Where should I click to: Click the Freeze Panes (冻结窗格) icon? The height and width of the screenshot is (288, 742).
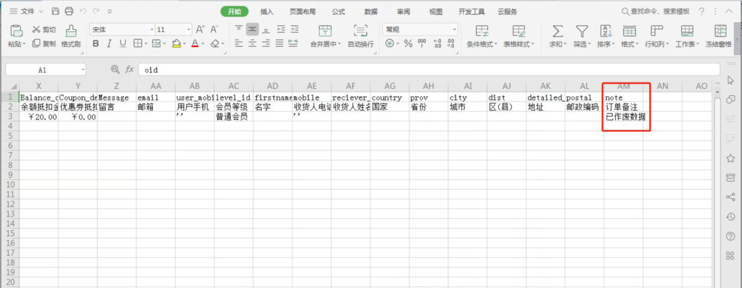coord(720,31)
